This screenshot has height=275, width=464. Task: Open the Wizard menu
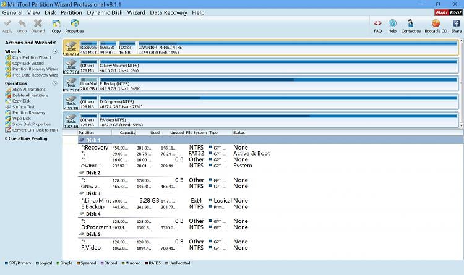click(x=136, y=13)
